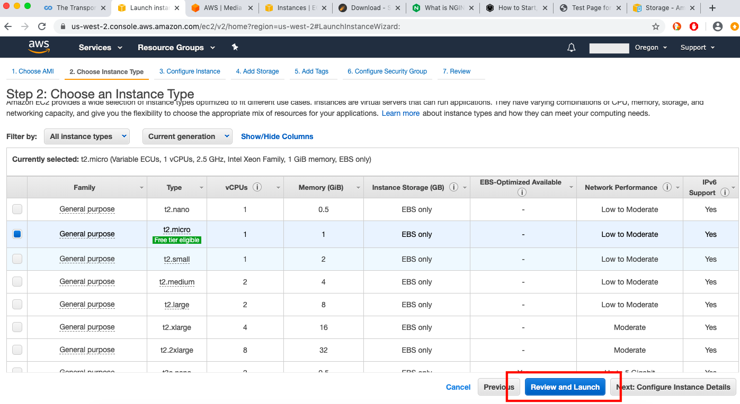Select the t2.medium row checkbox
The width and height of the screenshot is (740, 404).
[17, 281]
